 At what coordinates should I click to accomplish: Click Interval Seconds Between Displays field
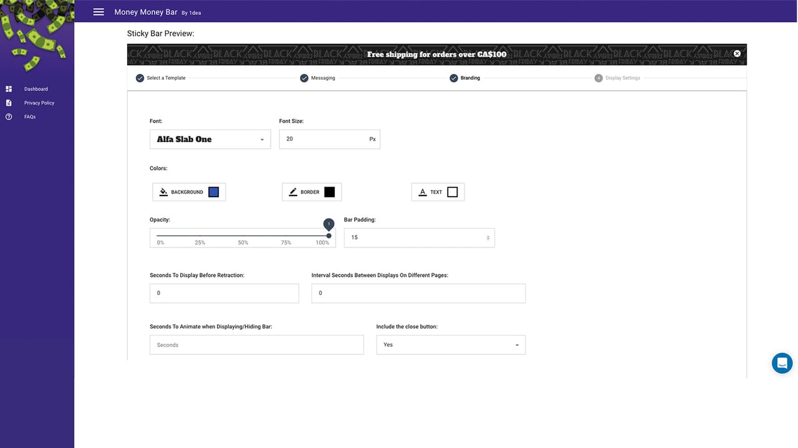coord(418,293)
